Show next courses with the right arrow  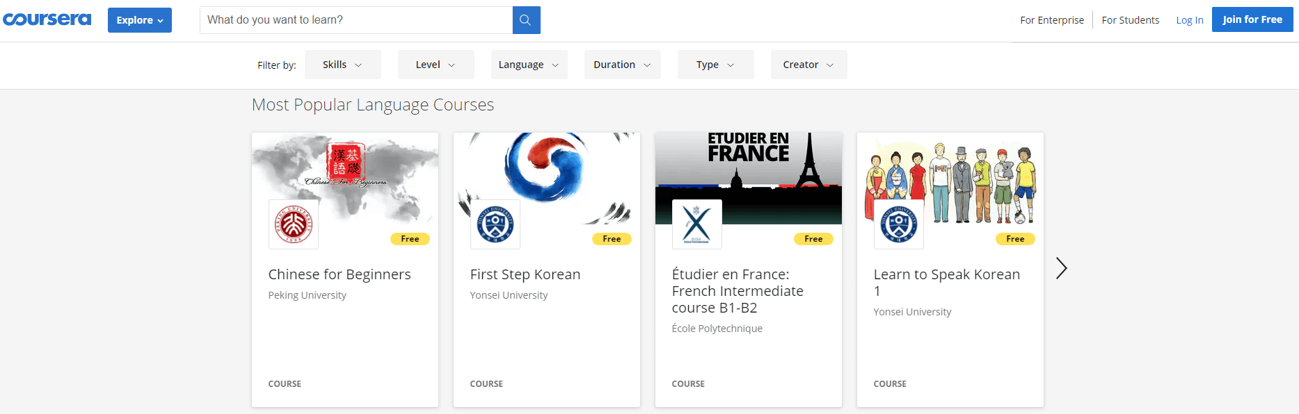coord(1061,268)
